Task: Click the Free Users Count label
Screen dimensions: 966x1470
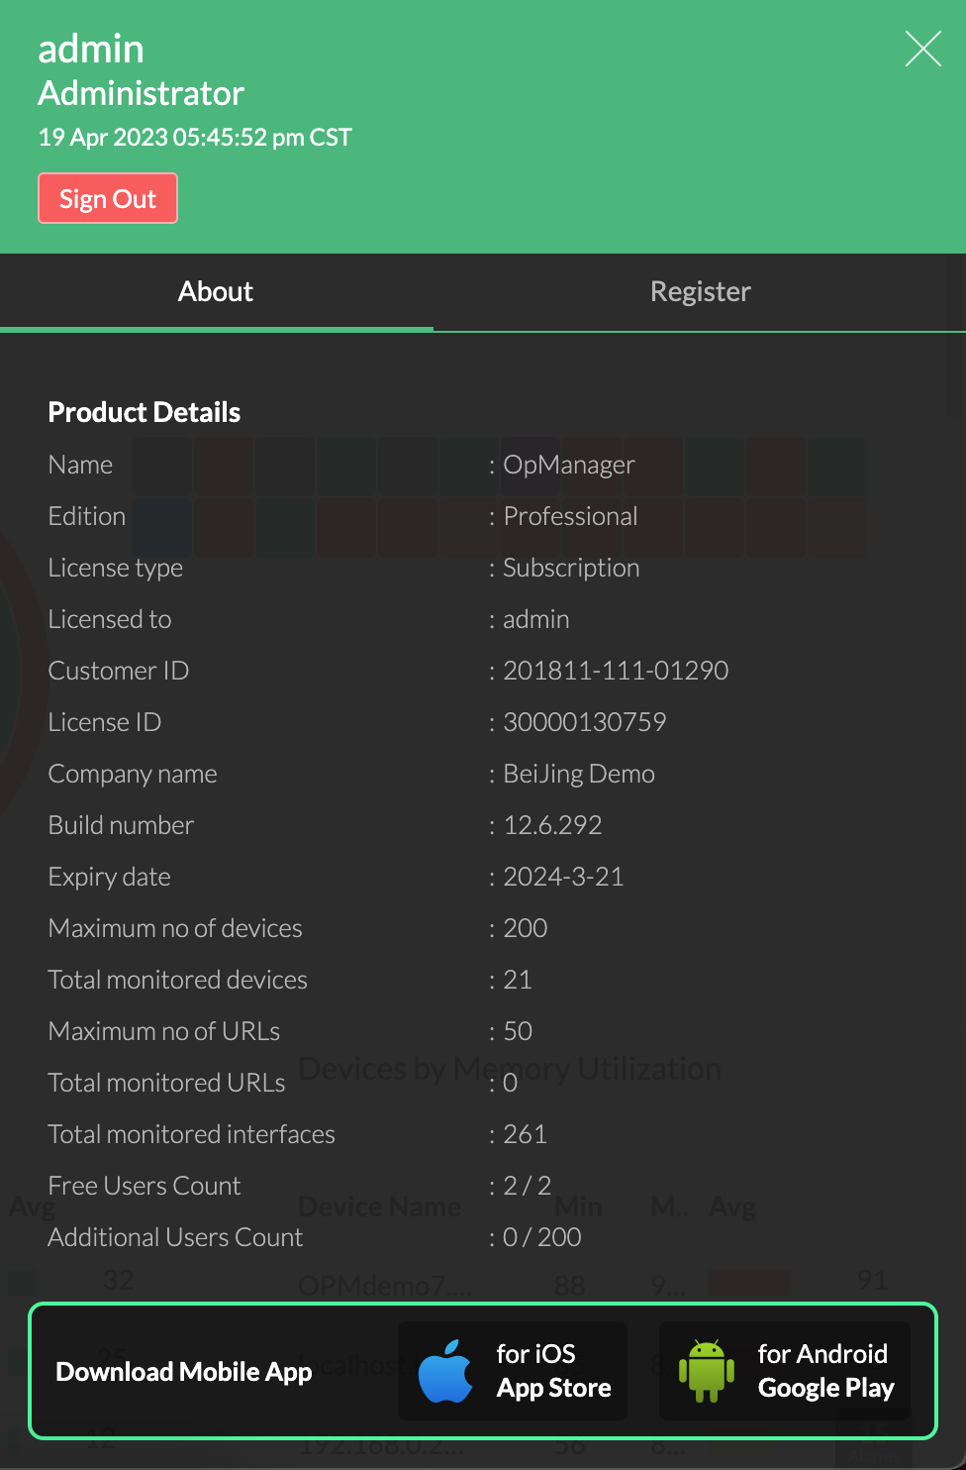Action: pyautogui.click(x=145, y=1186)
